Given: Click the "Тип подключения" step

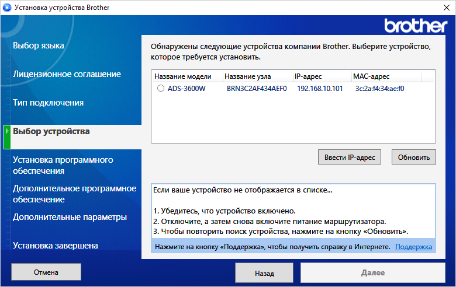Looking at the screenshot, I should point(49,103).
